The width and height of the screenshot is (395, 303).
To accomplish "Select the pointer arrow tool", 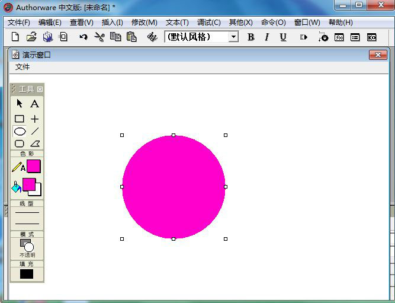I will click(x=20, y=104).
